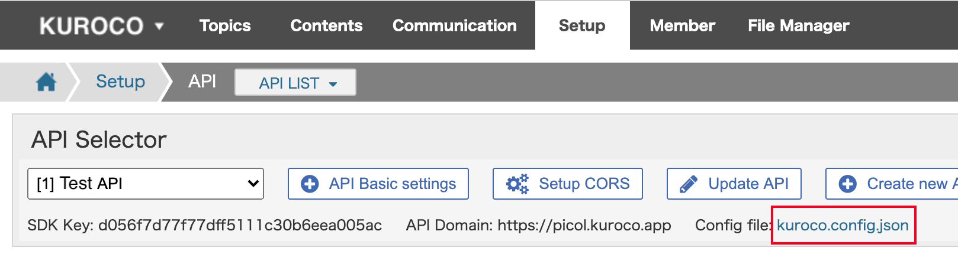This screenshot has height=267, width=958.
Task: Open the KUROCO logo dropdown arrow
Action: click(159, 27)
